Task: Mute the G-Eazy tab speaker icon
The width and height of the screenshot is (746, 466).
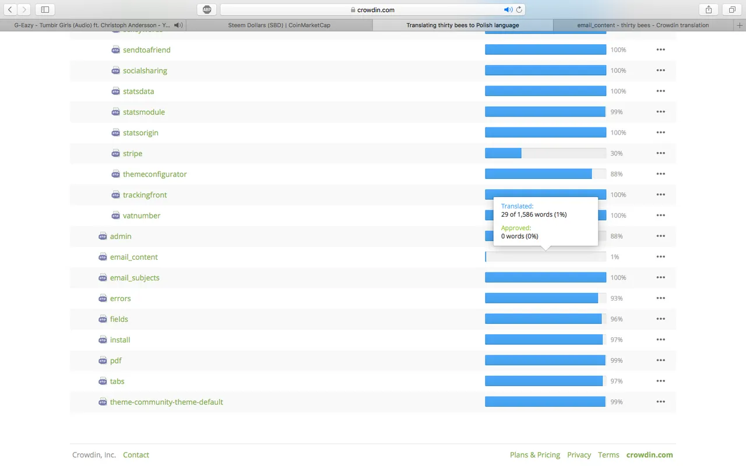Action: click(x=178, y=25)
